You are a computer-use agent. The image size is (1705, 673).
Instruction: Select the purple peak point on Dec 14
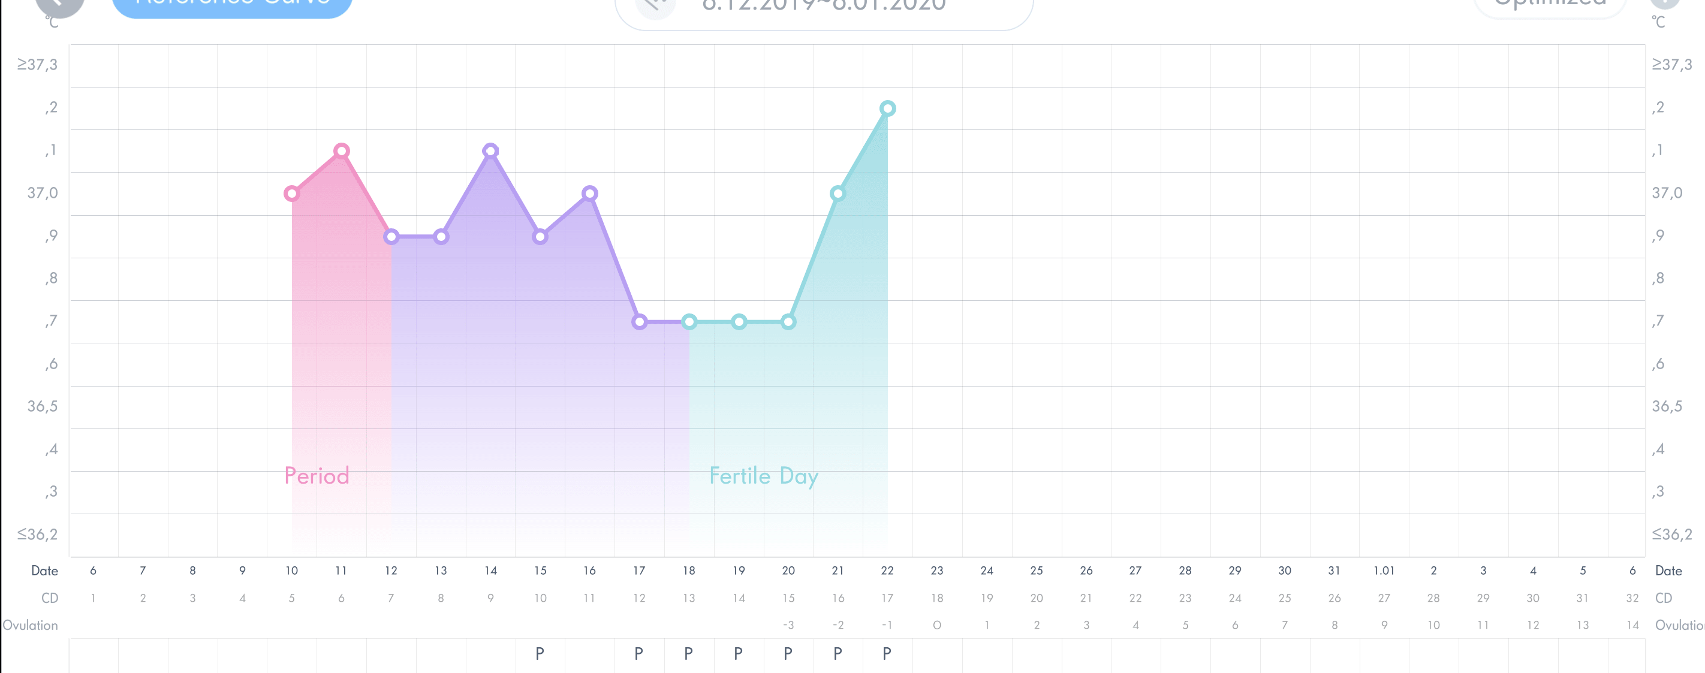click(490, 151)
